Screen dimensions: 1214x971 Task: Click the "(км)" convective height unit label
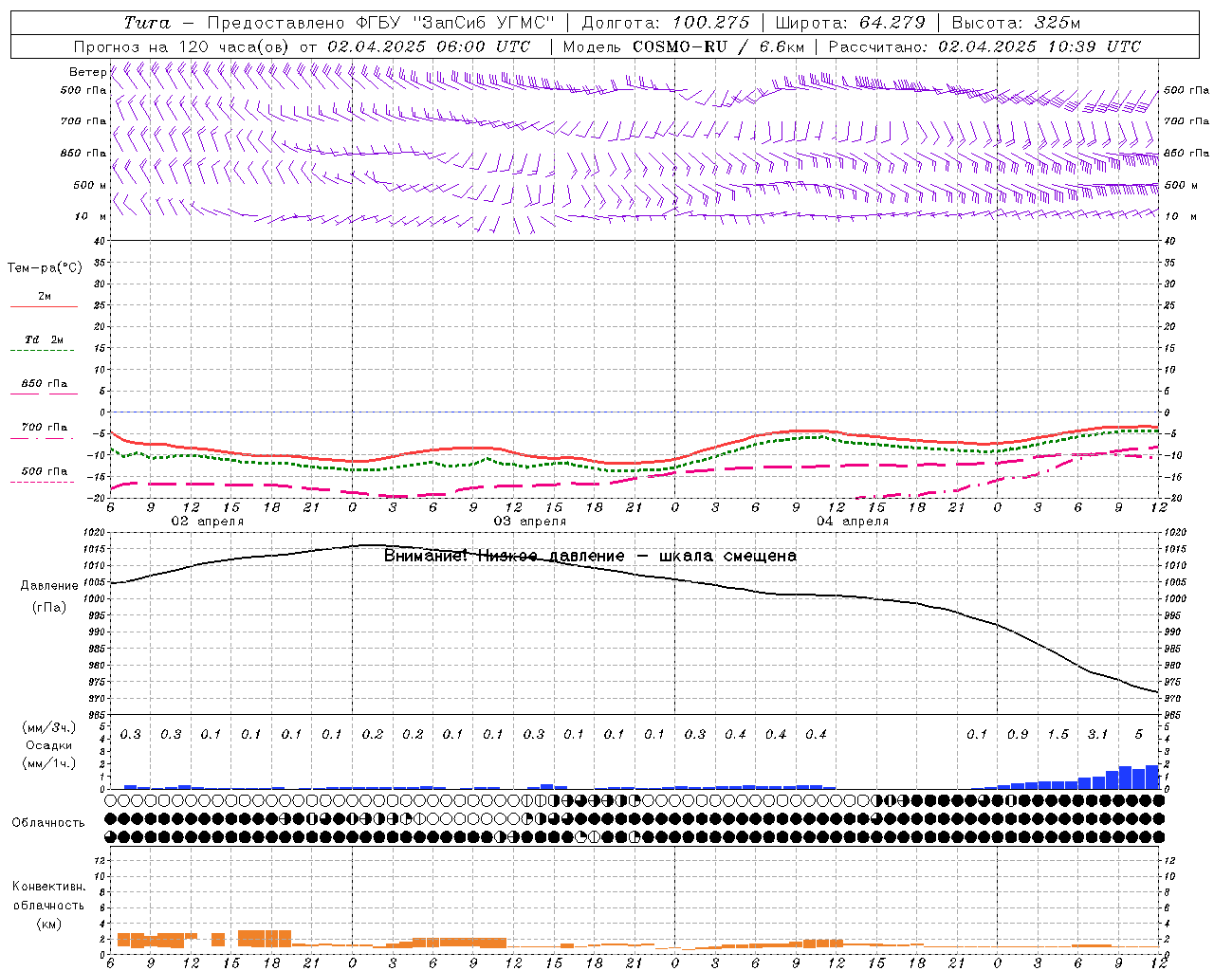[x=48, y=924]
